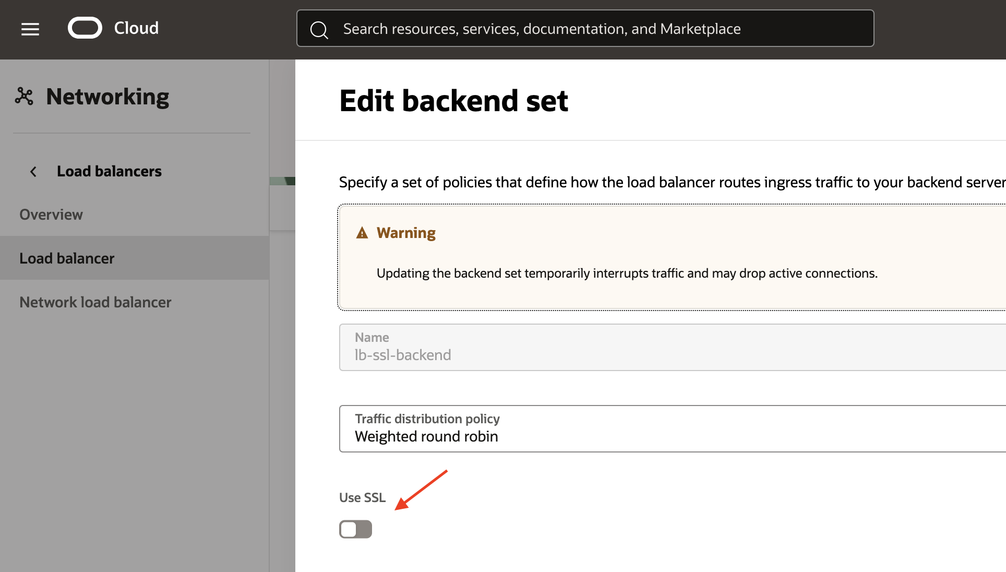Viewport: 1006px width, 572px height.
Task: Select Network load balancer in the sidebar
Action: 95,302
